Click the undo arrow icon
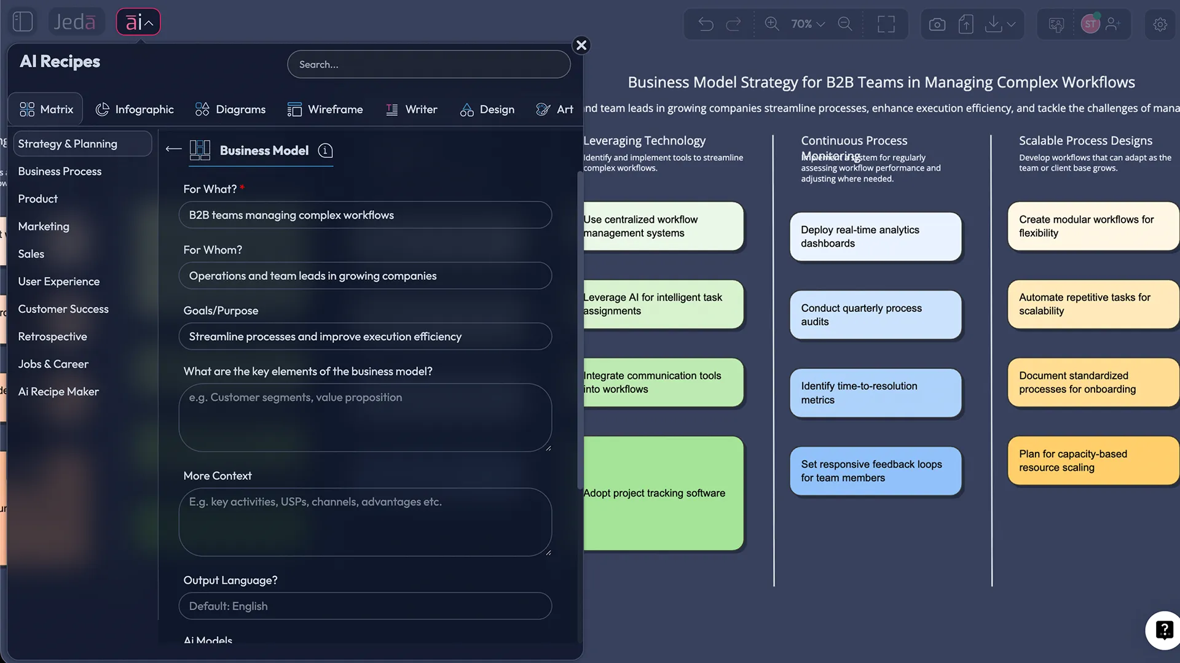 coord(706,24)
